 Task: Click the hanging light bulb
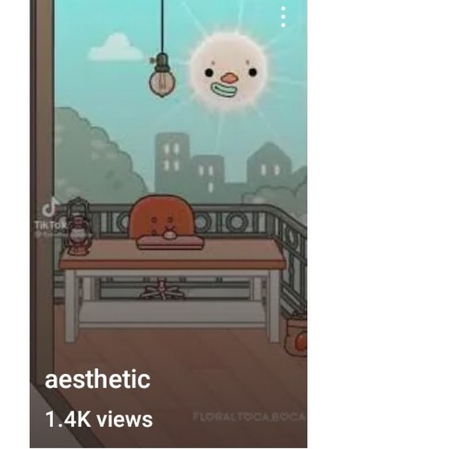coord(162,76)
